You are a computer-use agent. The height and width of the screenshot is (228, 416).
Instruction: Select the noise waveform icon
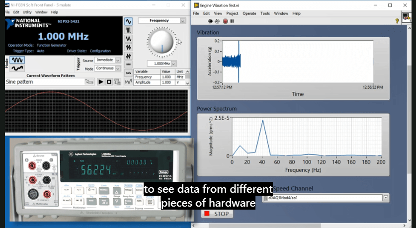pos(128,73)
